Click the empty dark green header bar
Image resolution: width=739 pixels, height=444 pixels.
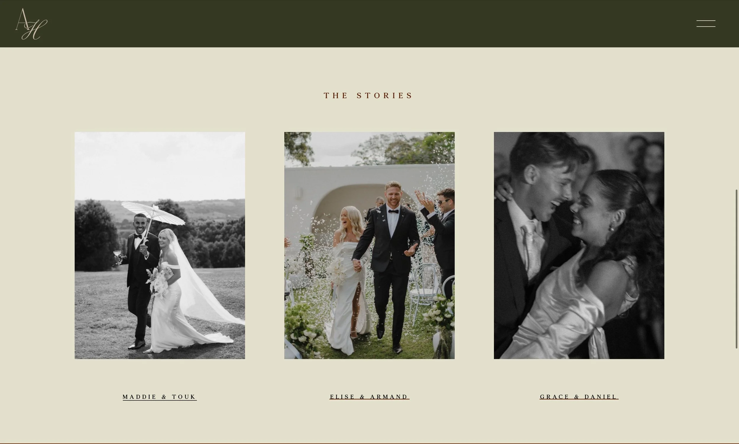(369, 24)
